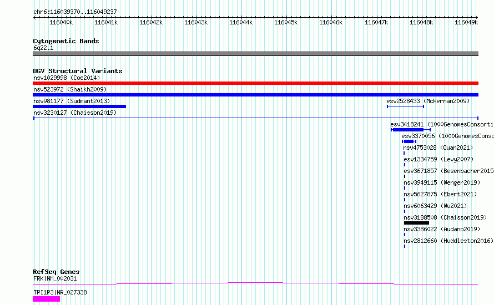494x305 pixels.
Task: Open esv3418241 1000GenomesConsortium label
Action: point(442,124)
